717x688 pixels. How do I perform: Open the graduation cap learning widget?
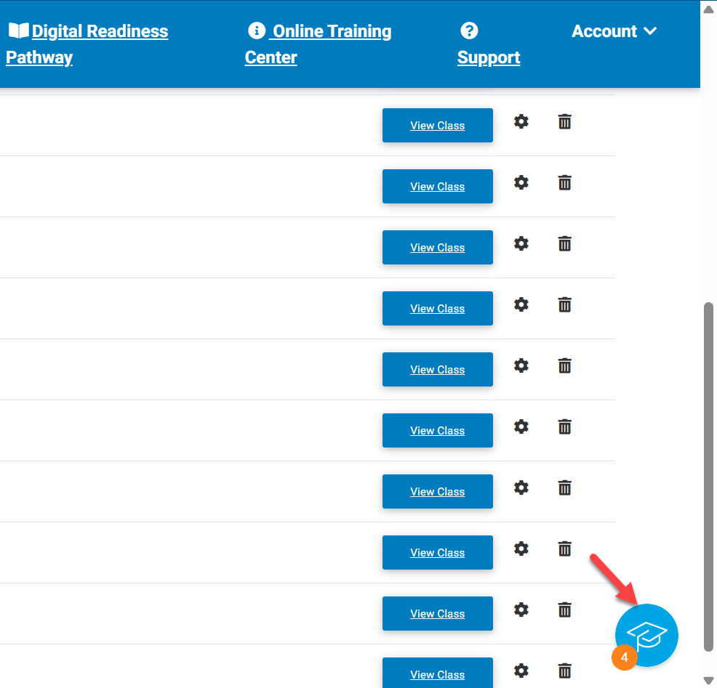click(x=646, y=635)
